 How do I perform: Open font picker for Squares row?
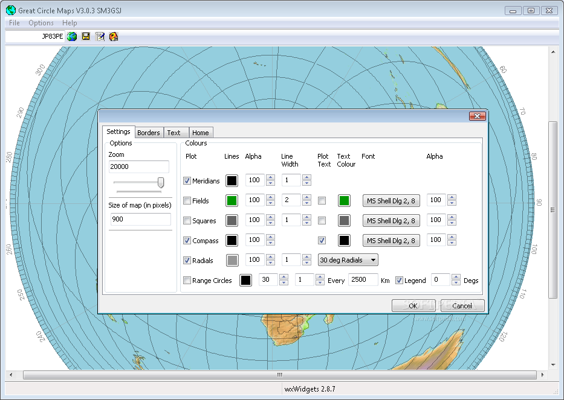[x=391, y=220]
